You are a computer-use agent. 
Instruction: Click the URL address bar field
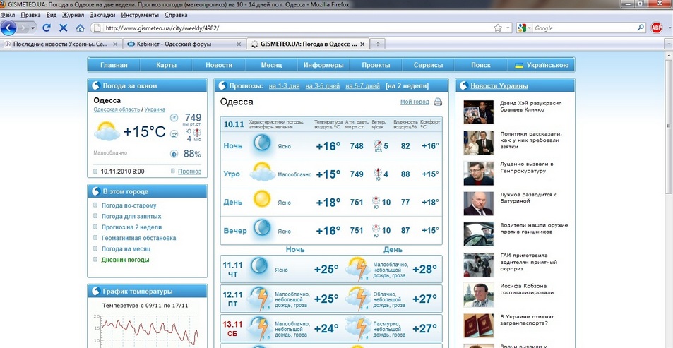click(297, 28)
